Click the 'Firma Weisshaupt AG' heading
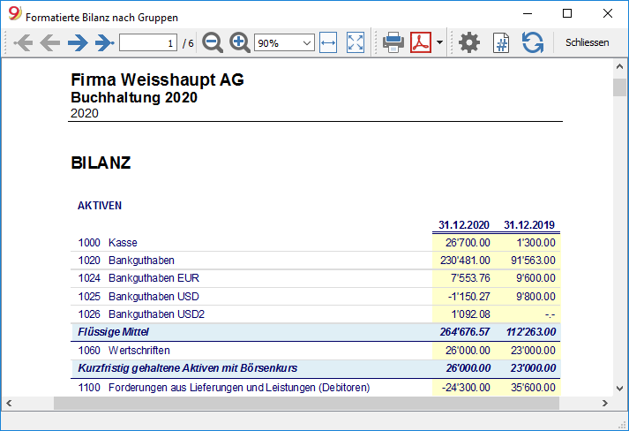 click(x=157, y=79)
